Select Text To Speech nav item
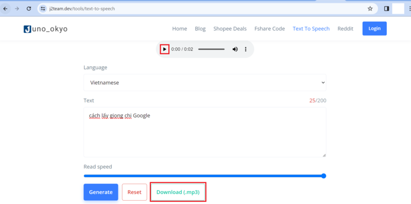 (x=311, y=29)
